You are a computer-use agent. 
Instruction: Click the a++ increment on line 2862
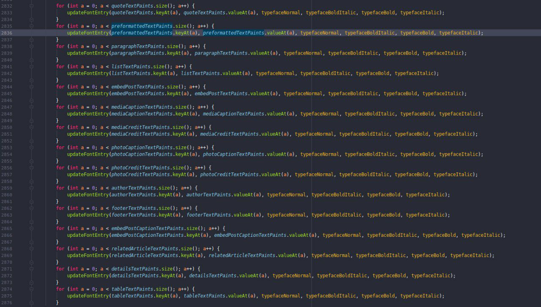point(185,208)
